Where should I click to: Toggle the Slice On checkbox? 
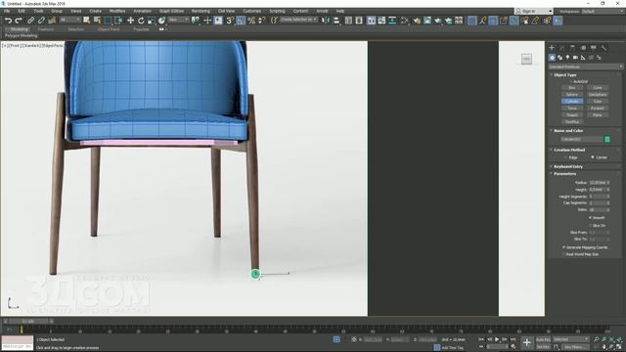tap(591, 226)
